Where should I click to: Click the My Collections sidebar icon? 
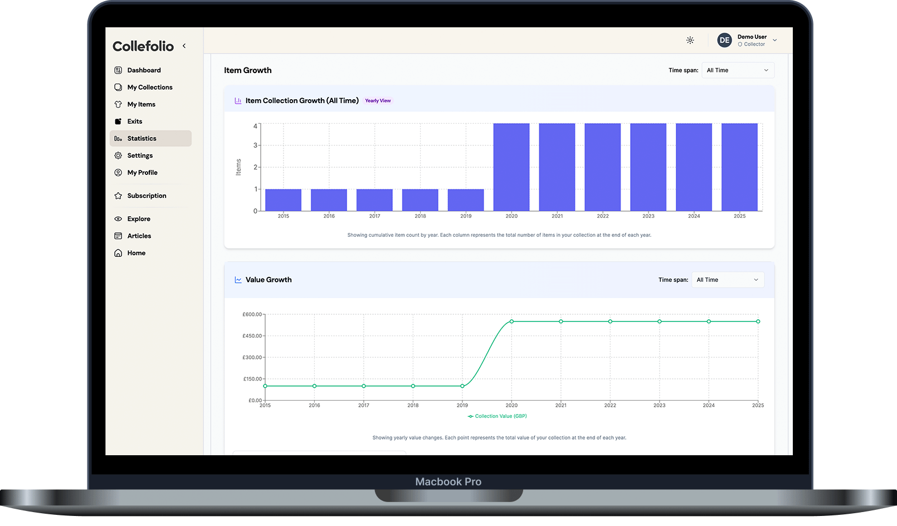pos(118,87)
